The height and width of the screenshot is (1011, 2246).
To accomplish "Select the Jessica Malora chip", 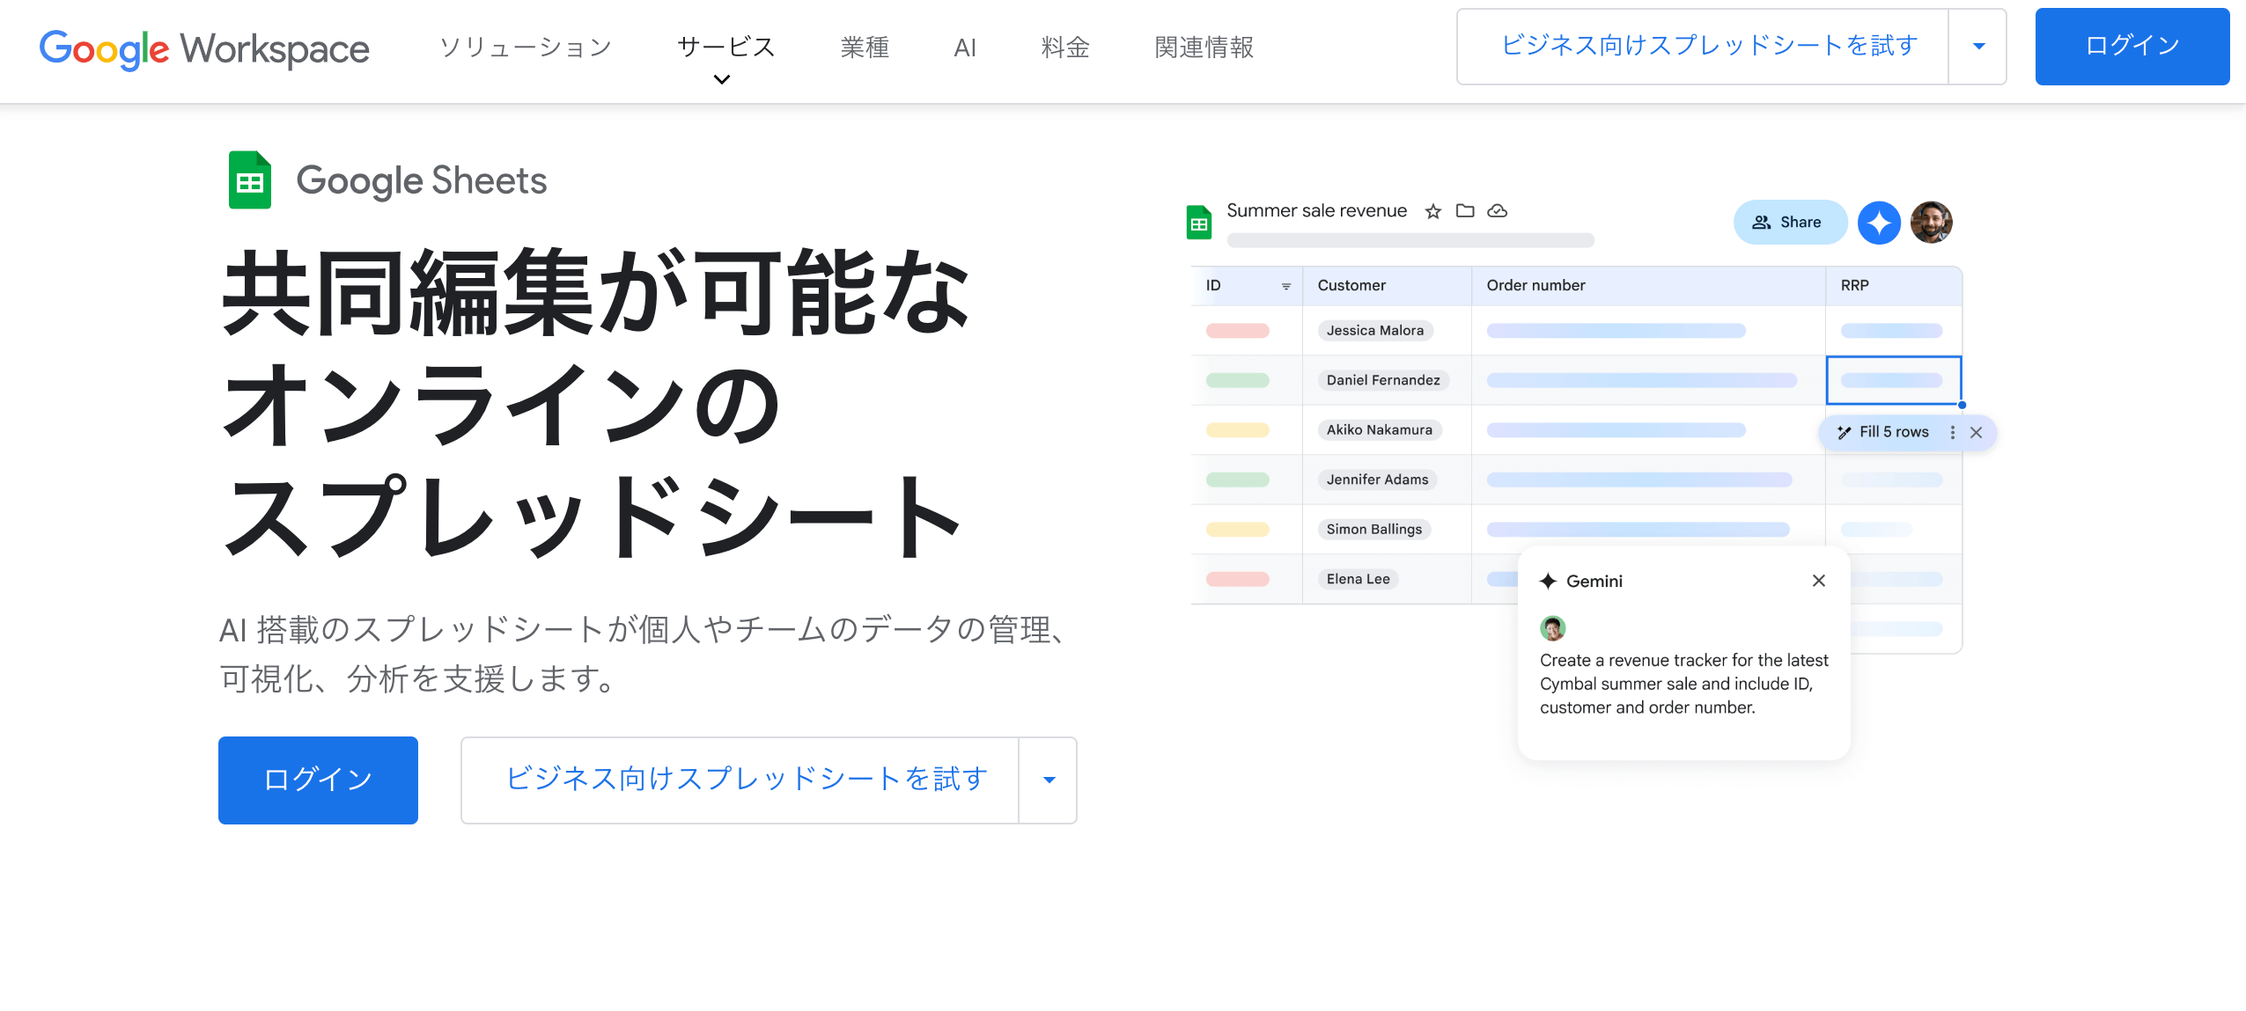I will (1375, 331).
